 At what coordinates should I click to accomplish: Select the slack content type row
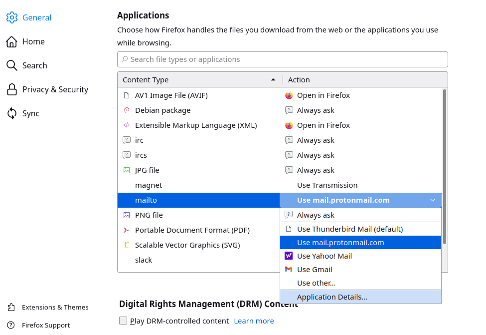point(199,260)
